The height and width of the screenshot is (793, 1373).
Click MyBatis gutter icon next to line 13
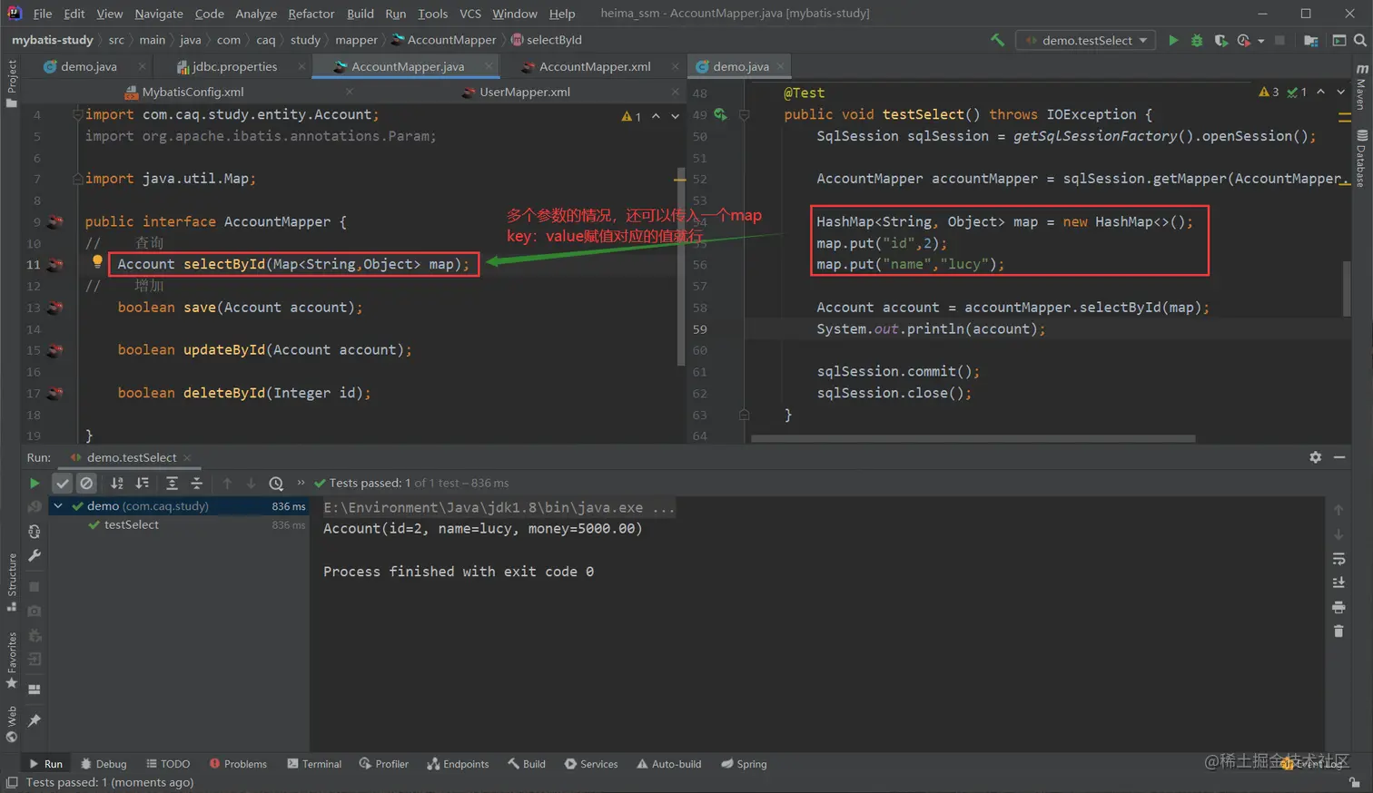click(x=55, y=308)
